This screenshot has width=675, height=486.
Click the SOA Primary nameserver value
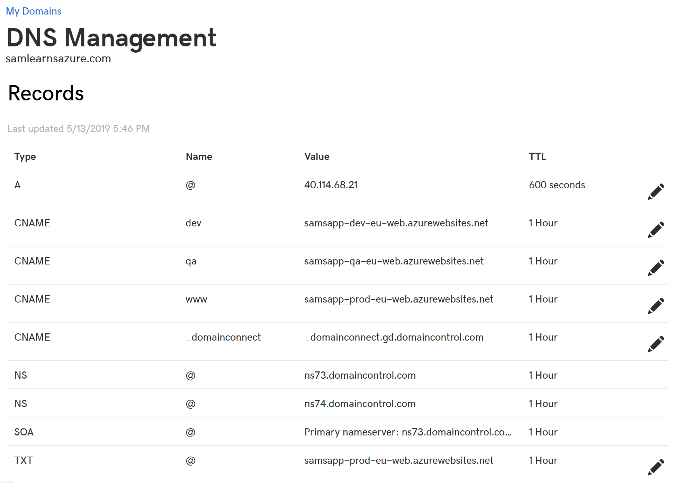pyautogui.click(x=408, y=432)
